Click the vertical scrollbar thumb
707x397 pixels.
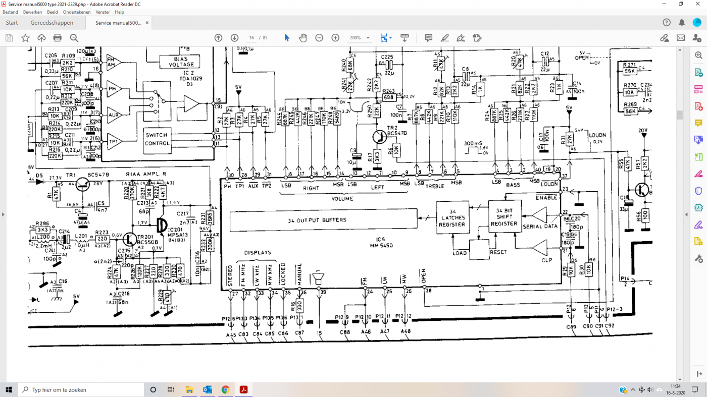[680, 115]
